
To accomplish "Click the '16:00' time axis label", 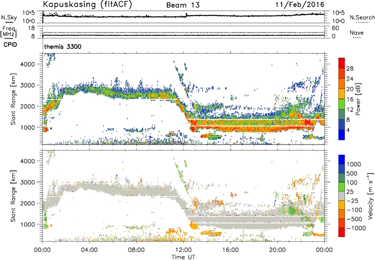I will [x=230, y=250].
